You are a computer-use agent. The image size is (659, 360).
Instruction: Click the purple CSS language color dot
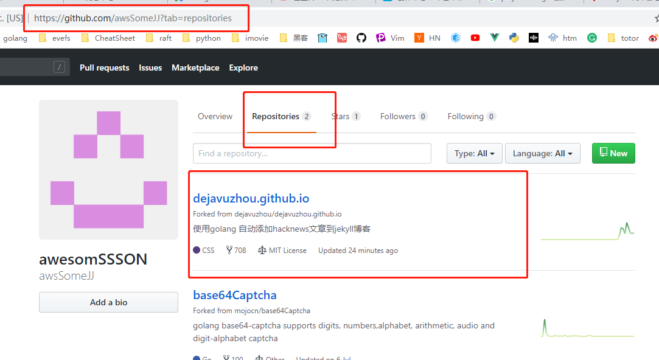(x=197, y=250)
